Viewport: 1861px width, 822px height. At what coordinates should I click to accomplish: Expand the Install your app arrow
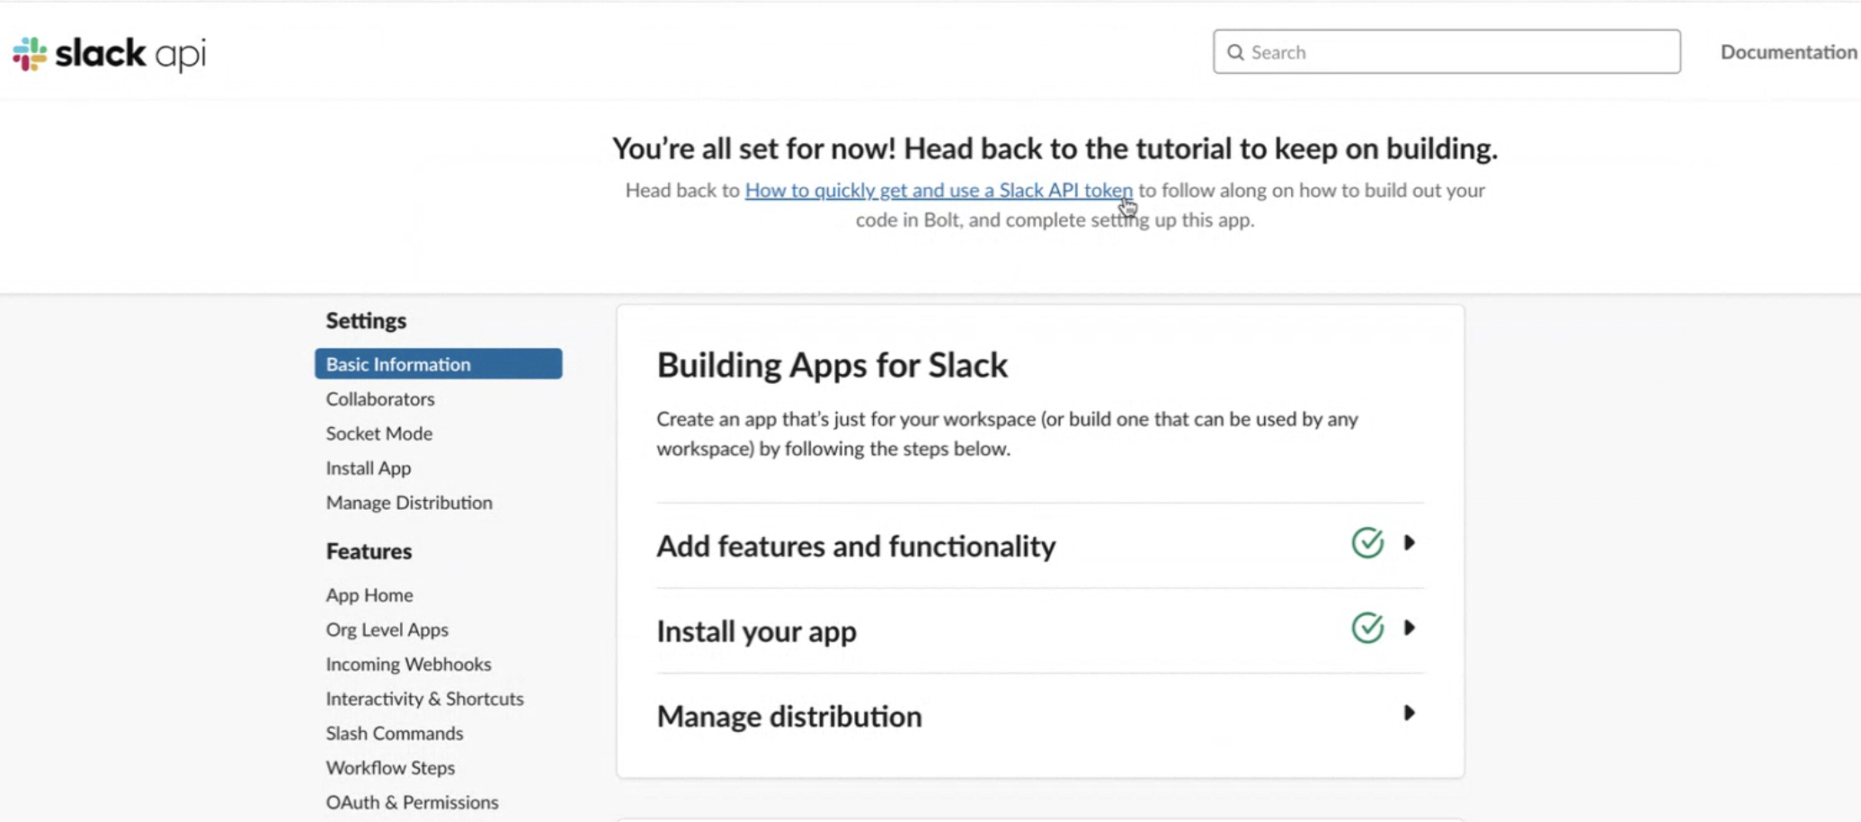tap(1409, 628)
